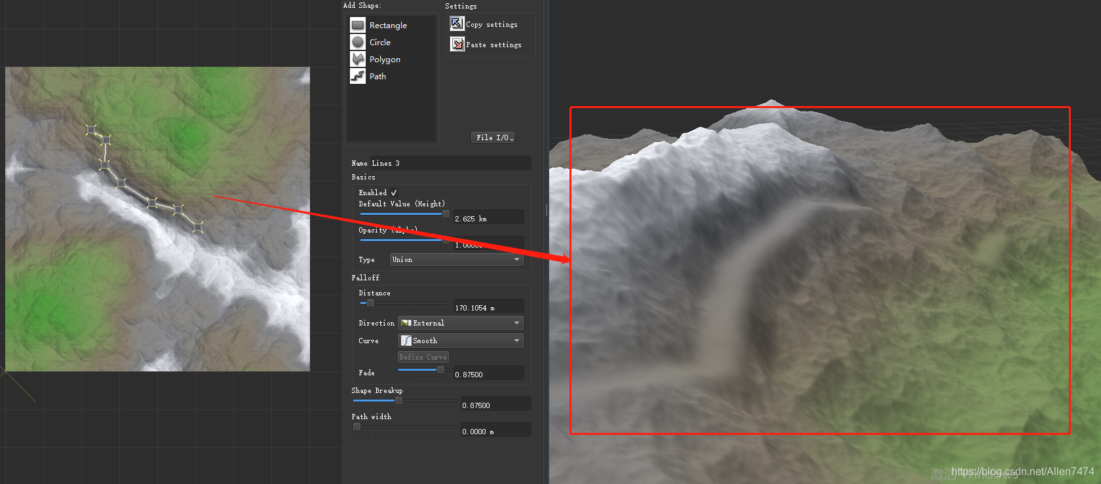Add a Path shape
The height and width of the screenshot is (484, 1101).
(x=358, y=77)
